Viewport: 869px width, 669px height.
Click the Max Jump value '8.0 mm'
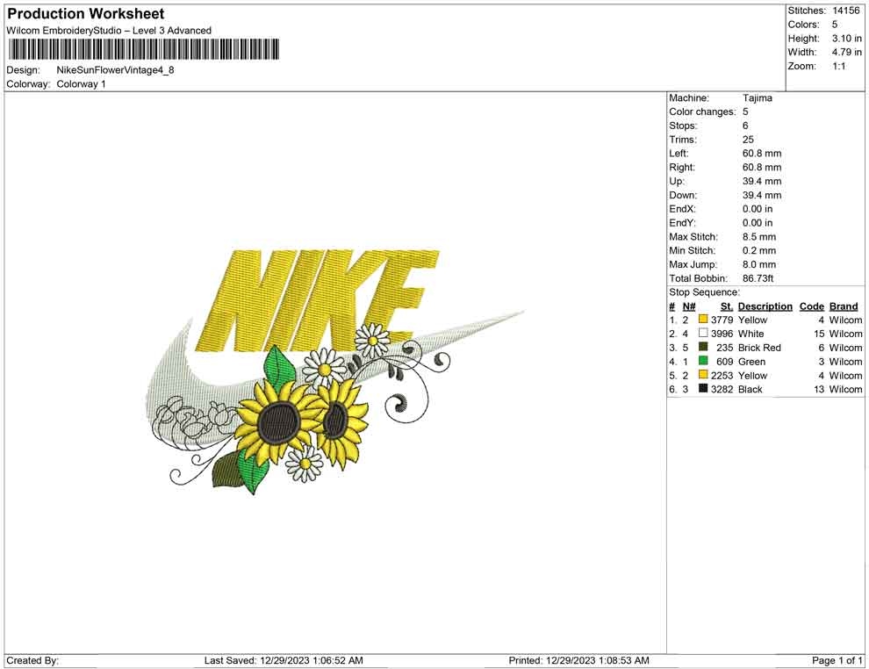point(759,264)
